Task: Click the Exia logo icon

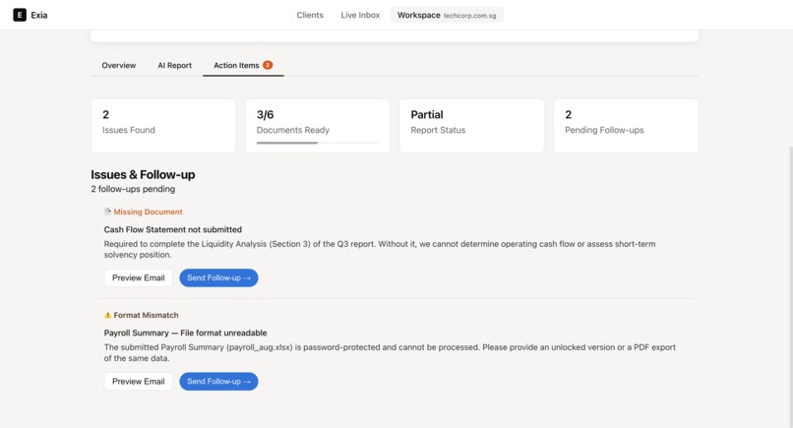Action: point(20,15)
